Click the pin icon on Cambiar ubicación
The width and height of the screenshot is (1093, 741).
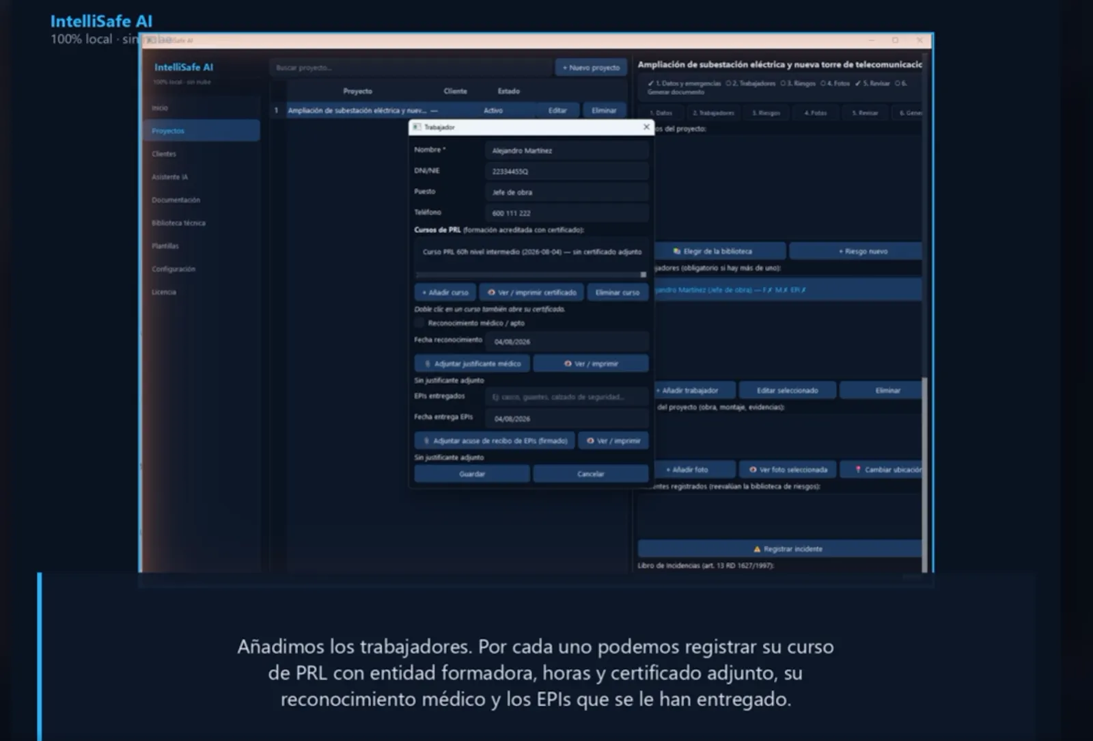858,470
